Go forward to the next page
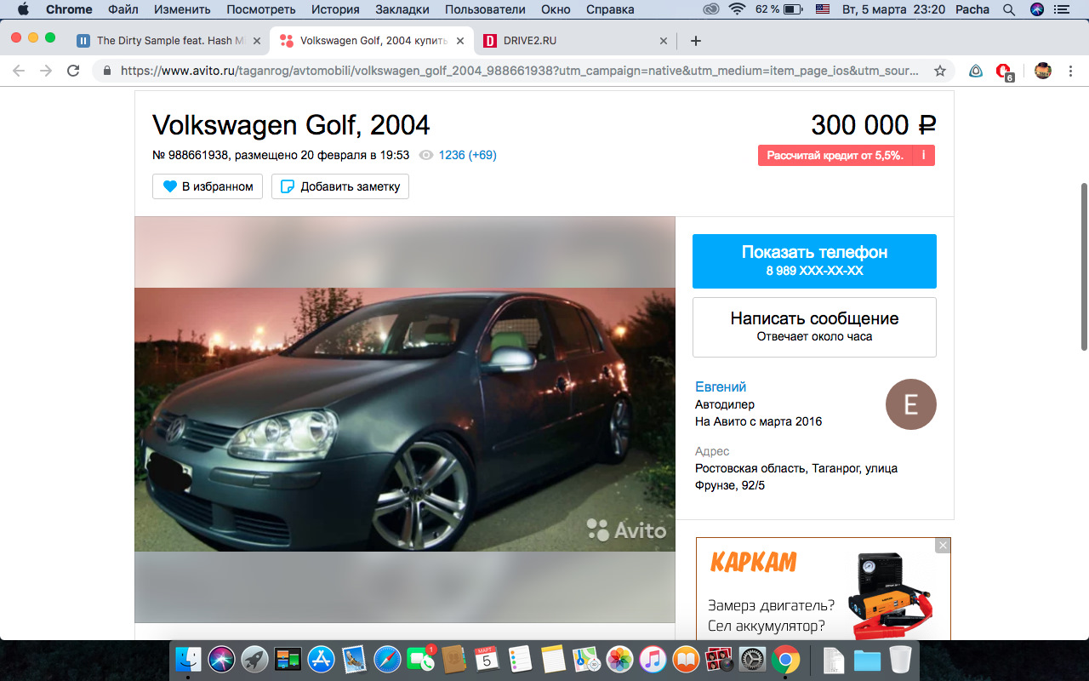 pos(46,72)
